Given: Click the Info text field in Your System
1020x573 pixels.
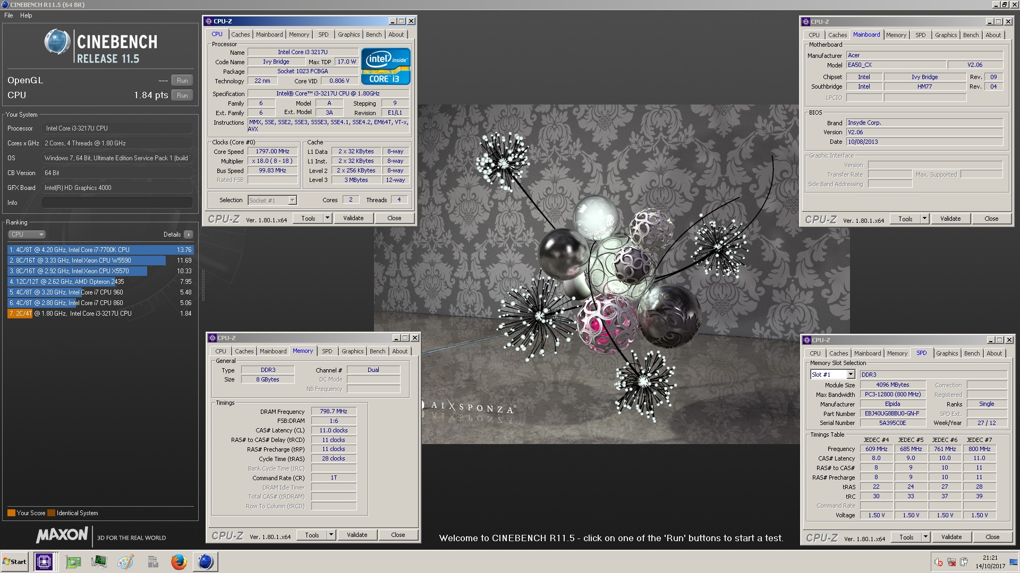Looking at the screenshot, I should pos(117,203).
